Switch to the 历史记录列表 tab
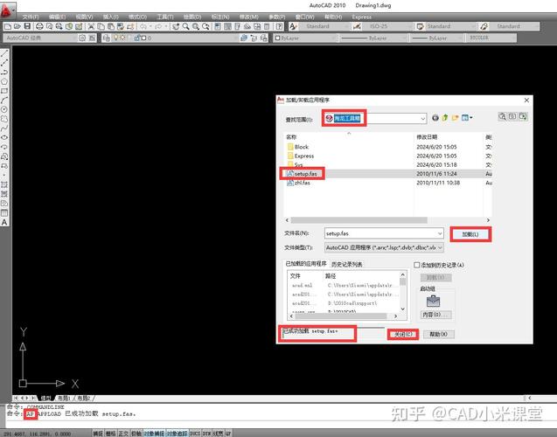This screenshot has width=557, height=437. point(346,264)
